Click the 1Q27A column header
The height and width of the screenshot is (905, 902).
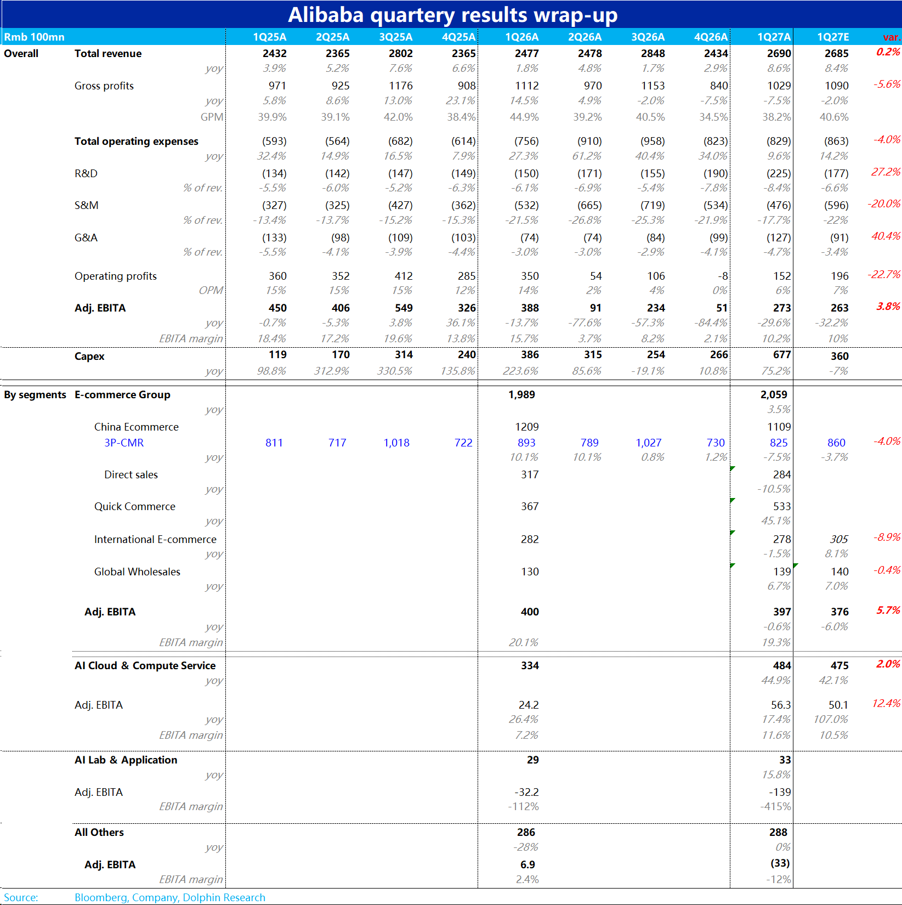coord(774,37)
